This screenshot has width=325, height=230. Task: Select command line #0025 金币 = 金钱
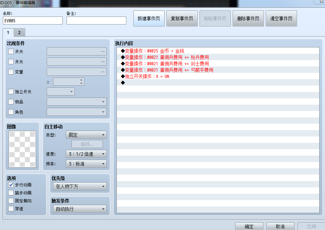218,51
